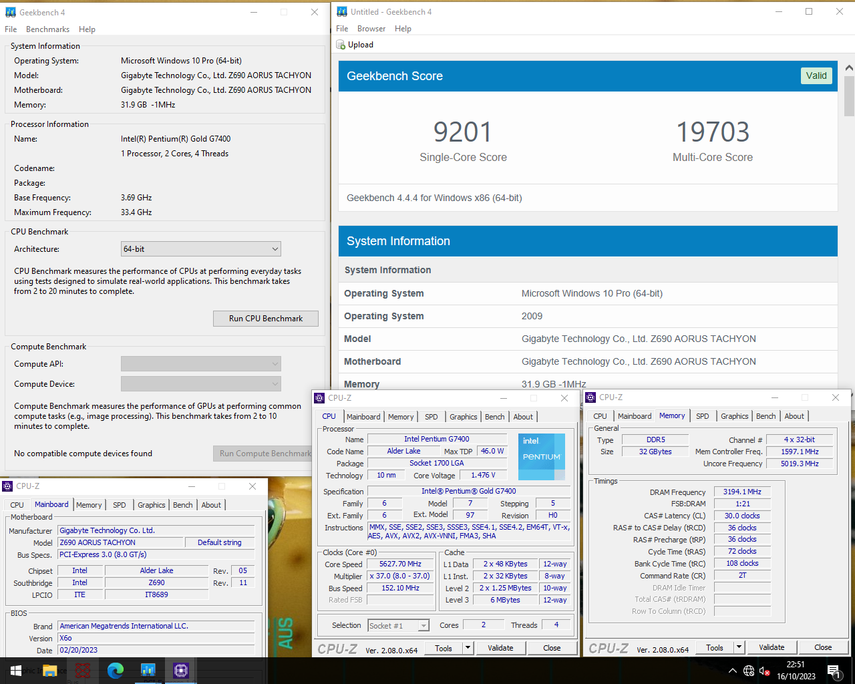855x684 pixels.
Task: Click the Untitled - Geekbench 4 title icon
Action: tap(342, 11)
